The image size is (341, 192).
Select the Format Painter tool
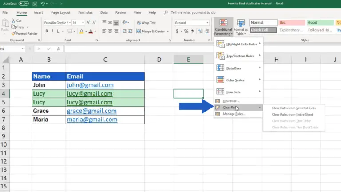tap(27, 33)
